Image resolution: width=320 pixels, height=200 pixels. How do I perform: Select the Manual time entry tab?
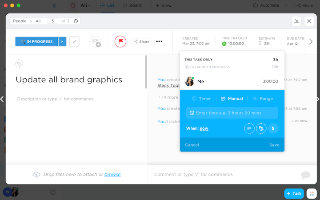[232, 99]
